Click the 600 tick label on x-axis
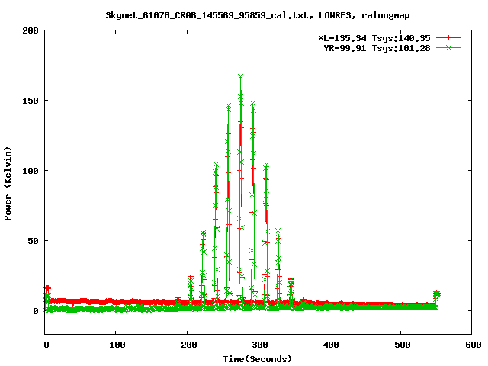Viewport: 488px width, 366px height. coord(471,345)
